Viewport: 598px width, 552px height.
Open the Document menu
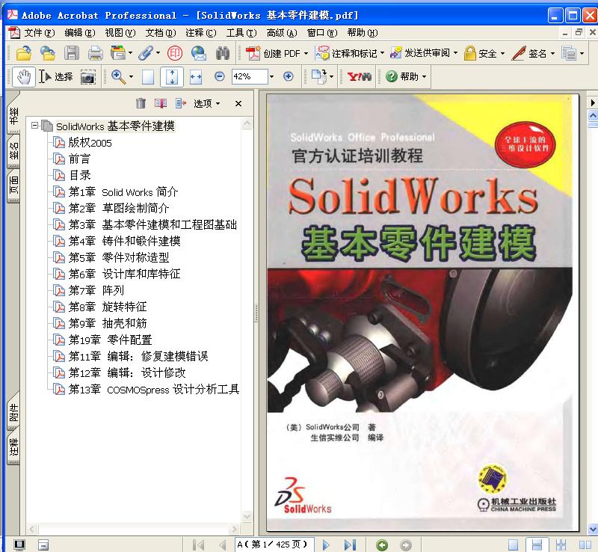[x=161, y=33]
